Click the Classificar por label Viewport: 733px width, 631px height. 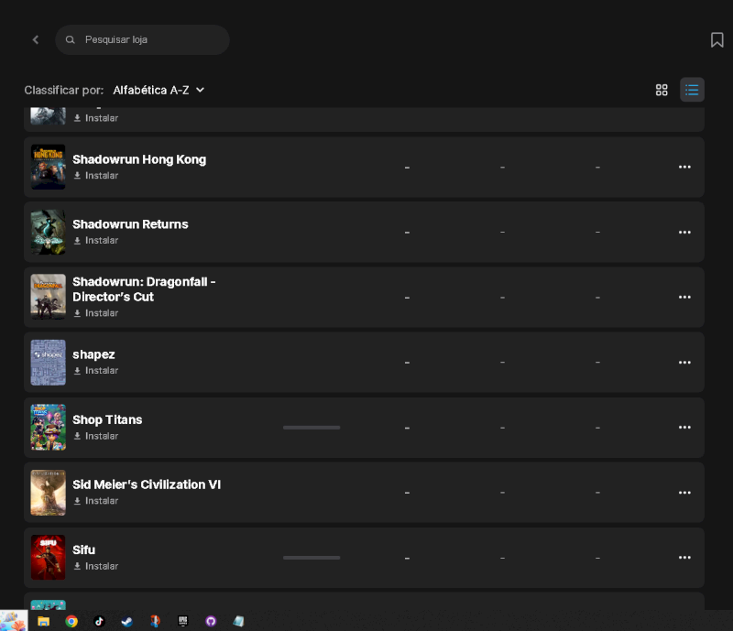point(63,90)
